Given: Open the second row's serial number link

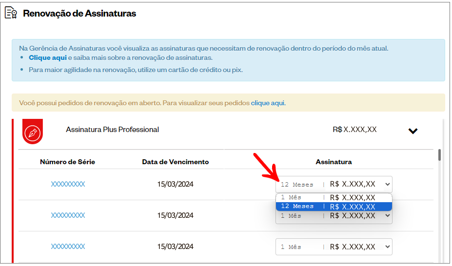Looking at the screenshot, I should 68,215.
